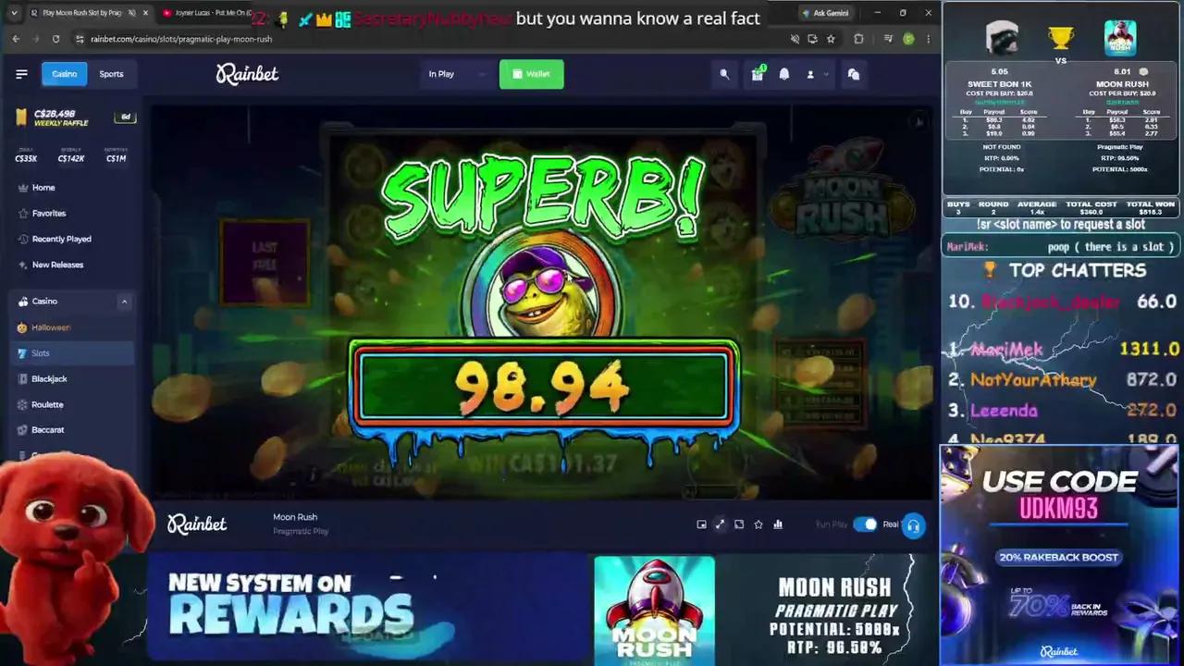Screen dimensions: 1184x666
Task: Open picture-in-picture mini player for game
Action: point(701,524)
